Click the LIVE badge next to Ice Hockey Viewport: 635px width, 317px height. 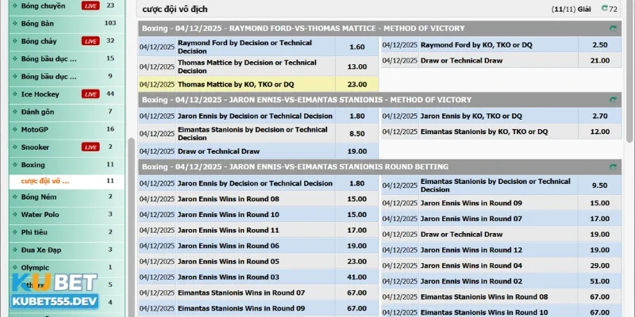[90, 94]
